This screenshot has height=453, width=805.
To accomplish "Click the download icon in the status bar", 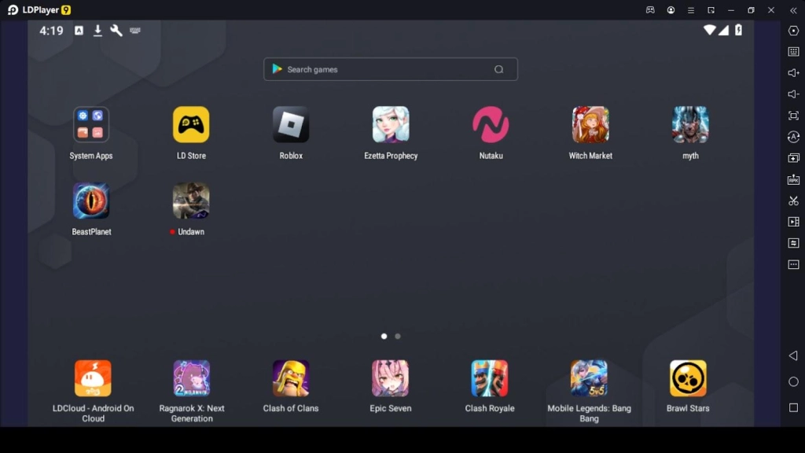I will pyautogui.click(x=97, y=31).
